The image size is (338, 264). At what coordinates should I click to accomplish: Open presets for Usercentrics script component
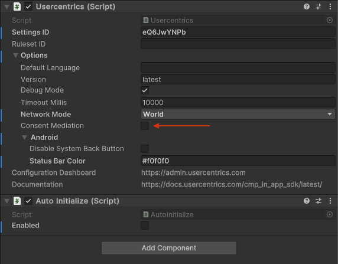click(318, 6)
